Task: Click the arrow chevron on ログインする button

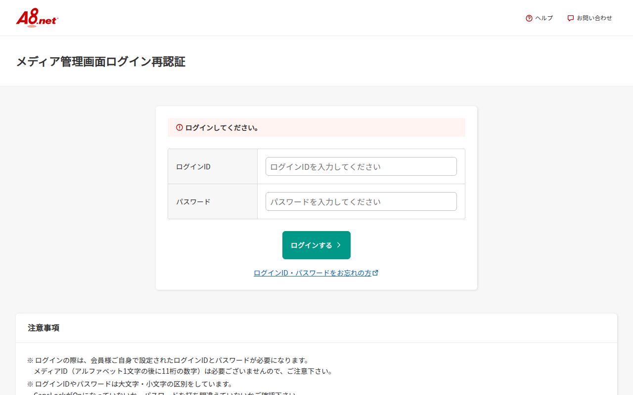Action: point(339,245)
